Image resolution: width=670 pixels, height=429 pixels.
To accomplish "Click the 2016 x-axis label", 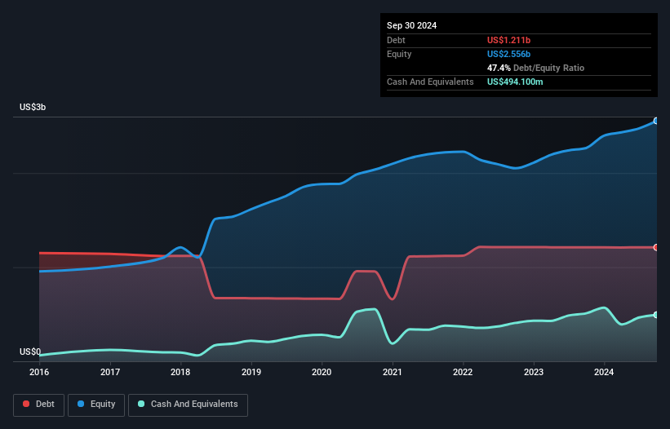I will coord(39,372).
